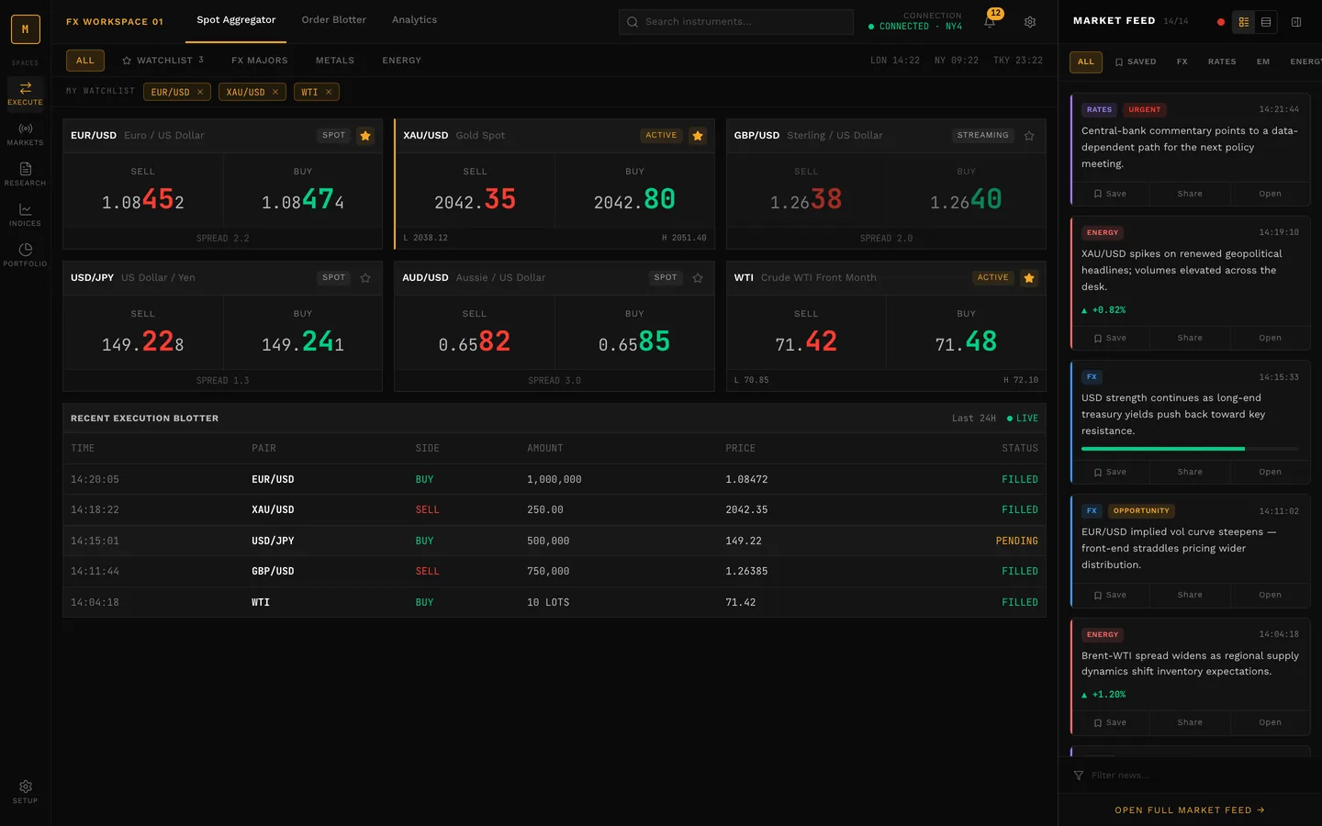Sell EUR/USD at 1.08452
Image resolution: width=1322 pixels, height=826 pixels.
(143, 190)
